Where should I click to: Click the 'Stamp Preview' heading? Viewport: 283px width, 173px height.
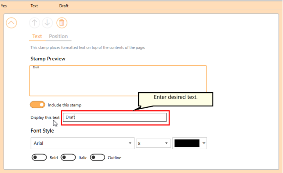[48, 59]
